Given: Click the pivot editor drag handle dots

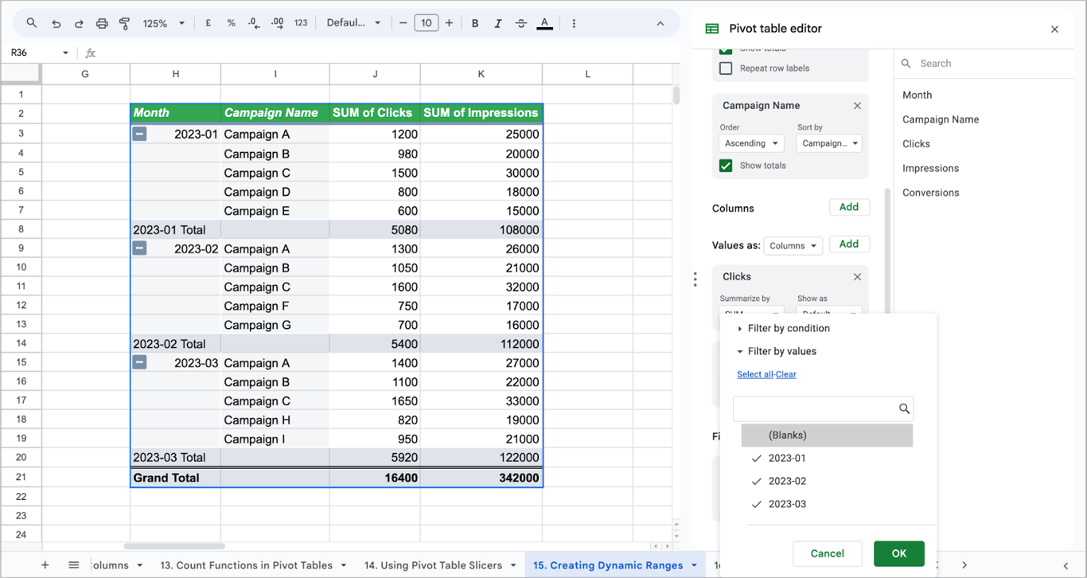Looking at the screenshot, I should [695, 279].
